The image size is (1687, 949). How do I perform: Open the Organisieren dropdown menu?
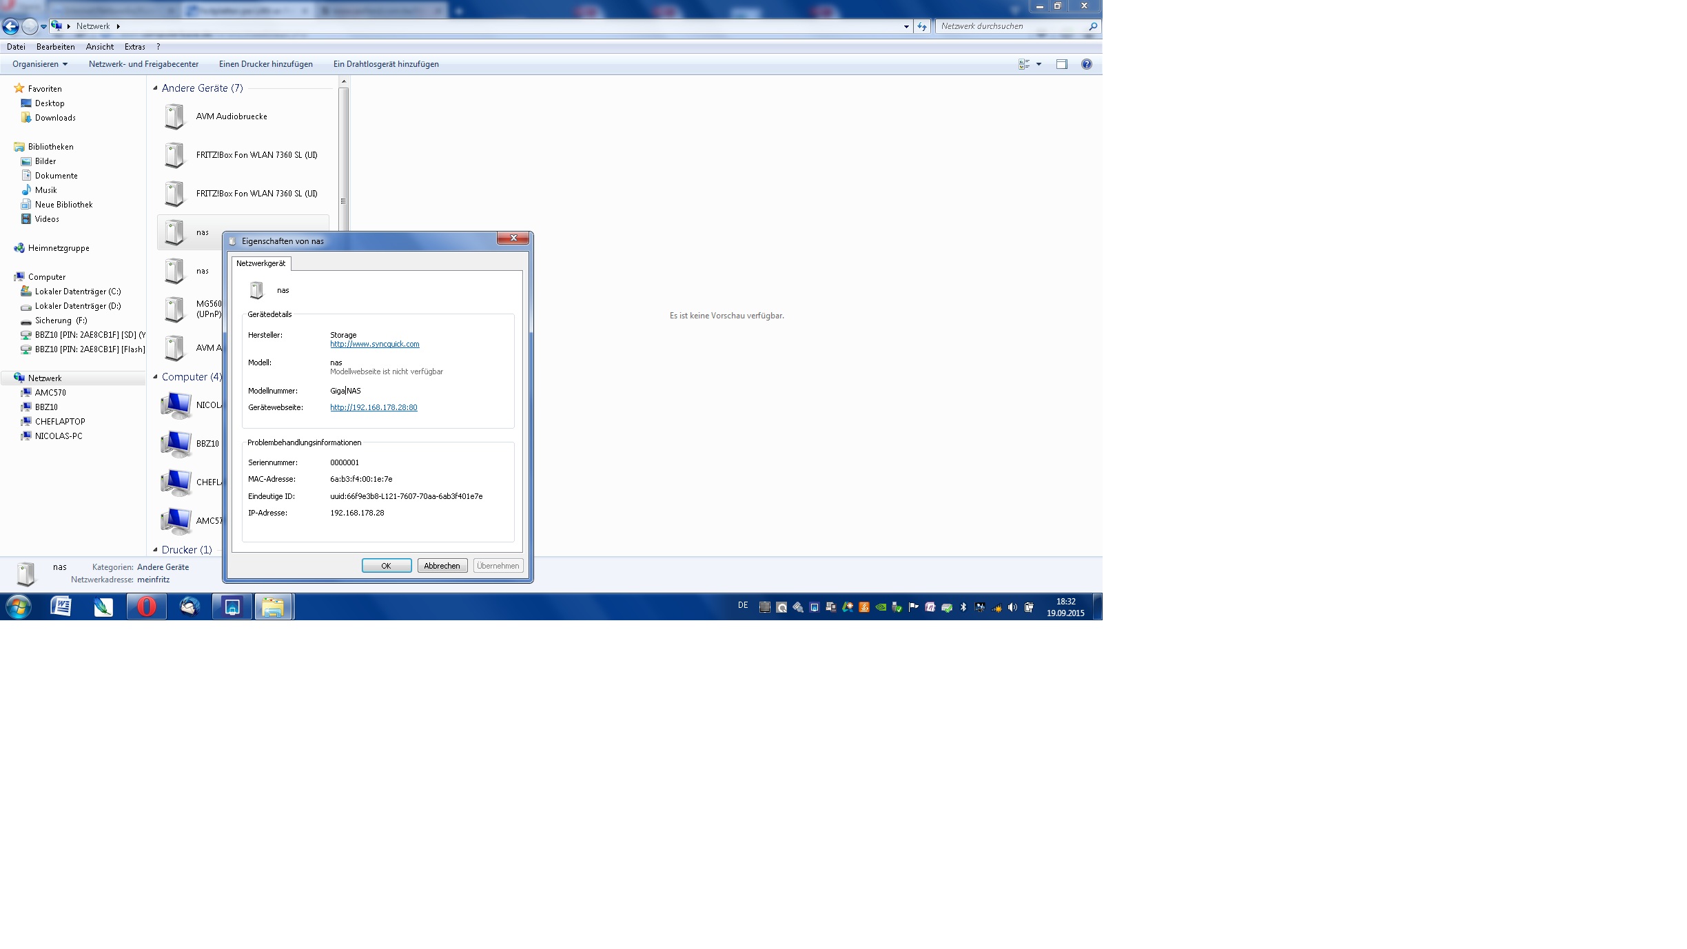click(x=40, y=64)
